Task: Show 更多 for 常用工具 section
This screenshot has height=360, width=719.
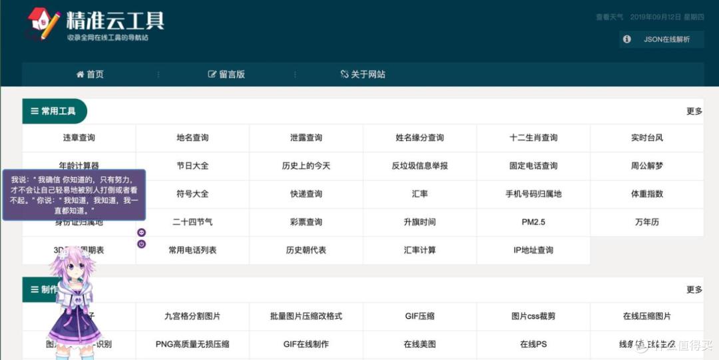Action: [x=694, y=111]
